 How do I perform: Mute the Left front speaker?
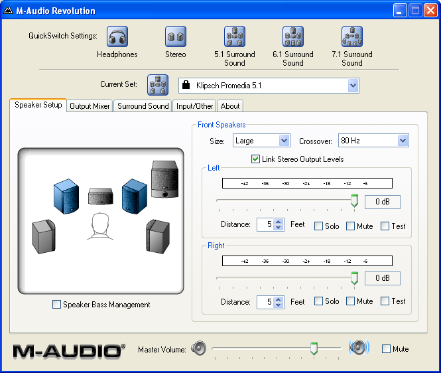pyautogui.click(x=350, y=226)
